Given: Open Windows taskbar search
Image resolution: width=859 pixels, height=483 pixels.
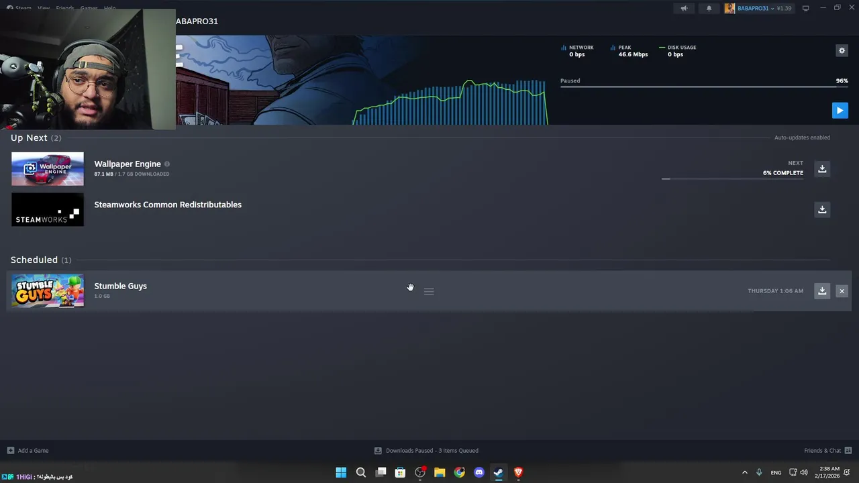Looking at the screenshot, I should pyautogui.click(x=360, y=472).
